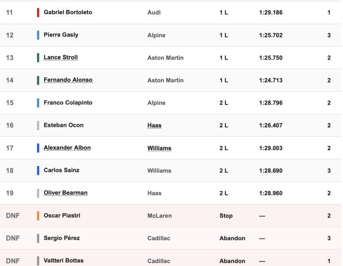Screen dimensions: 343x266
Task: Click Abandon status in Sergio Pérez row
Action: (232, 238)
